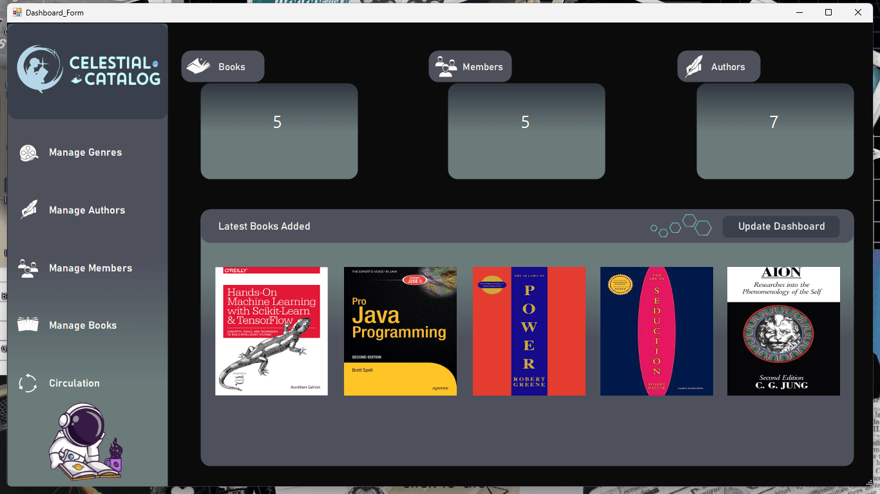This screenshot has height=494, width=880.
Task: Click the hexagon decoration beside Update Dashboard
Action: 681,226
